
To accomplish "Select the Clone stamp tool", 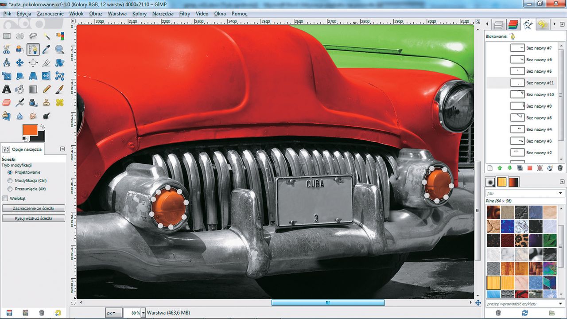I will (47, 103).
